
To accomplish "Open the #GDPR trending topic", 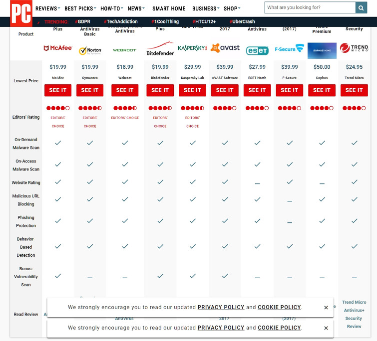I will [x=82, y=21].
